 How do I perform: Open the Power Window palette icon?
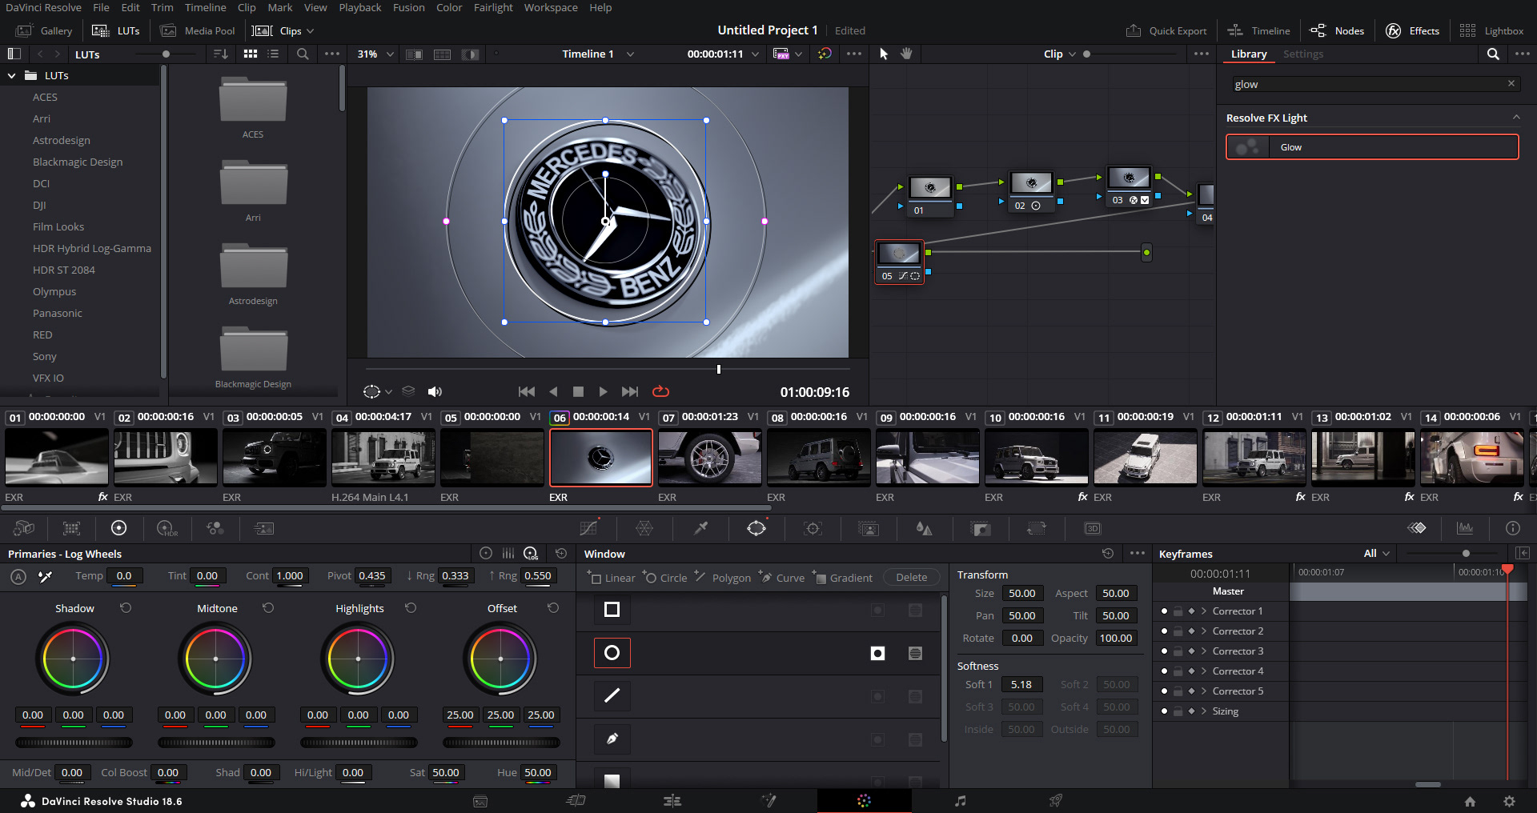[x=756, y=528]
